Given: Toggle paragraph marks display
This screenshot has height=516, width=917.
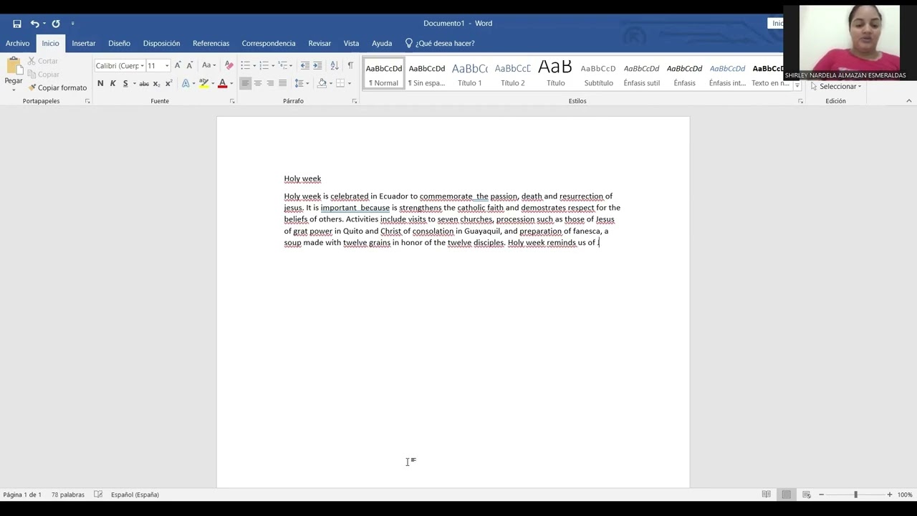Looking at the screenshot, I should (350, 65).
